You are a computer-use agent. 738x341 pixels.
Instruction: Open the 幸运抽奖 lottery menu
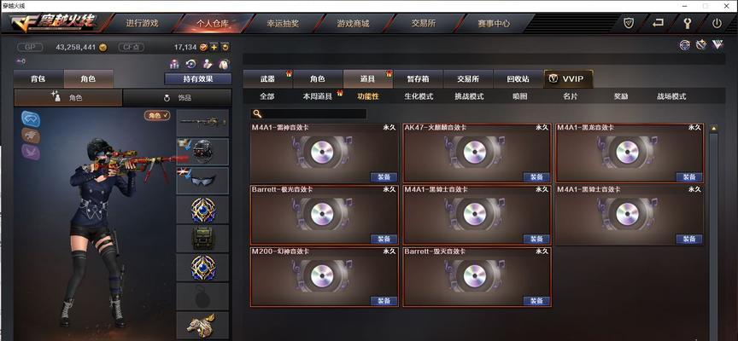[x=283, y=23]
